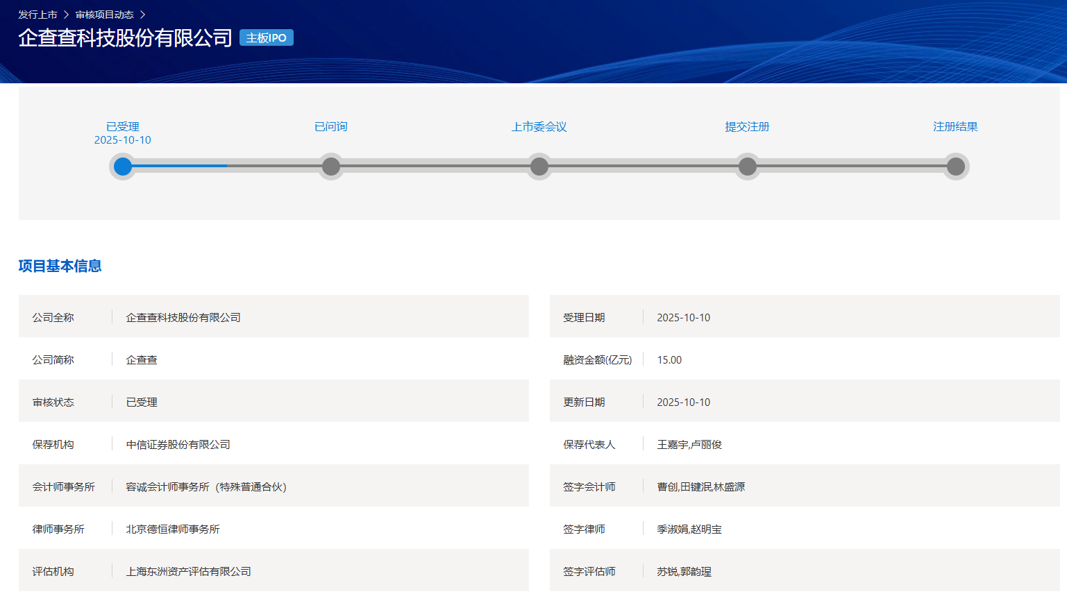Click the 中信证券股份有限公司 sponsor name

(178, 444)
